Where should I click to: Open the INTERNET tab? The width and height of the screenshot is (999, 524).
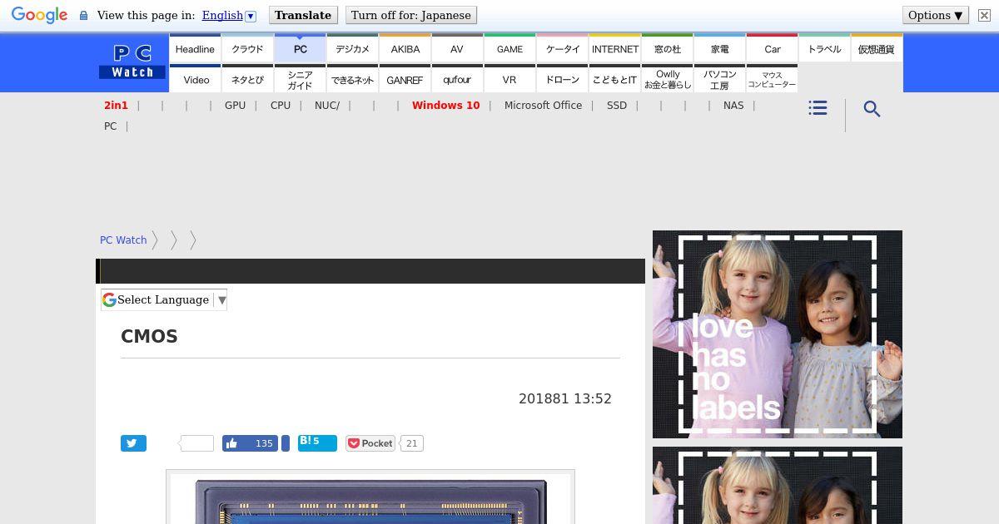coord(614,48)
